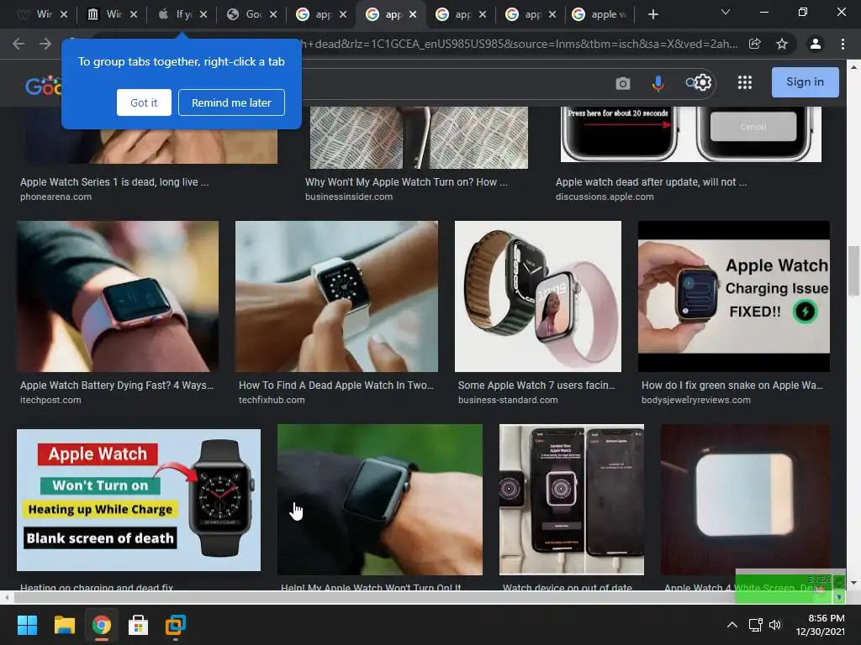Click techfixhub.com source text

(272, 401)
